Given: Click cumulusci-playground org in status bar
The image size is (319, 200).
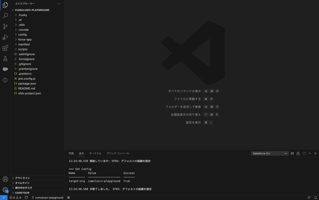Looking at the screenshot, I should [x=48, y=198].
